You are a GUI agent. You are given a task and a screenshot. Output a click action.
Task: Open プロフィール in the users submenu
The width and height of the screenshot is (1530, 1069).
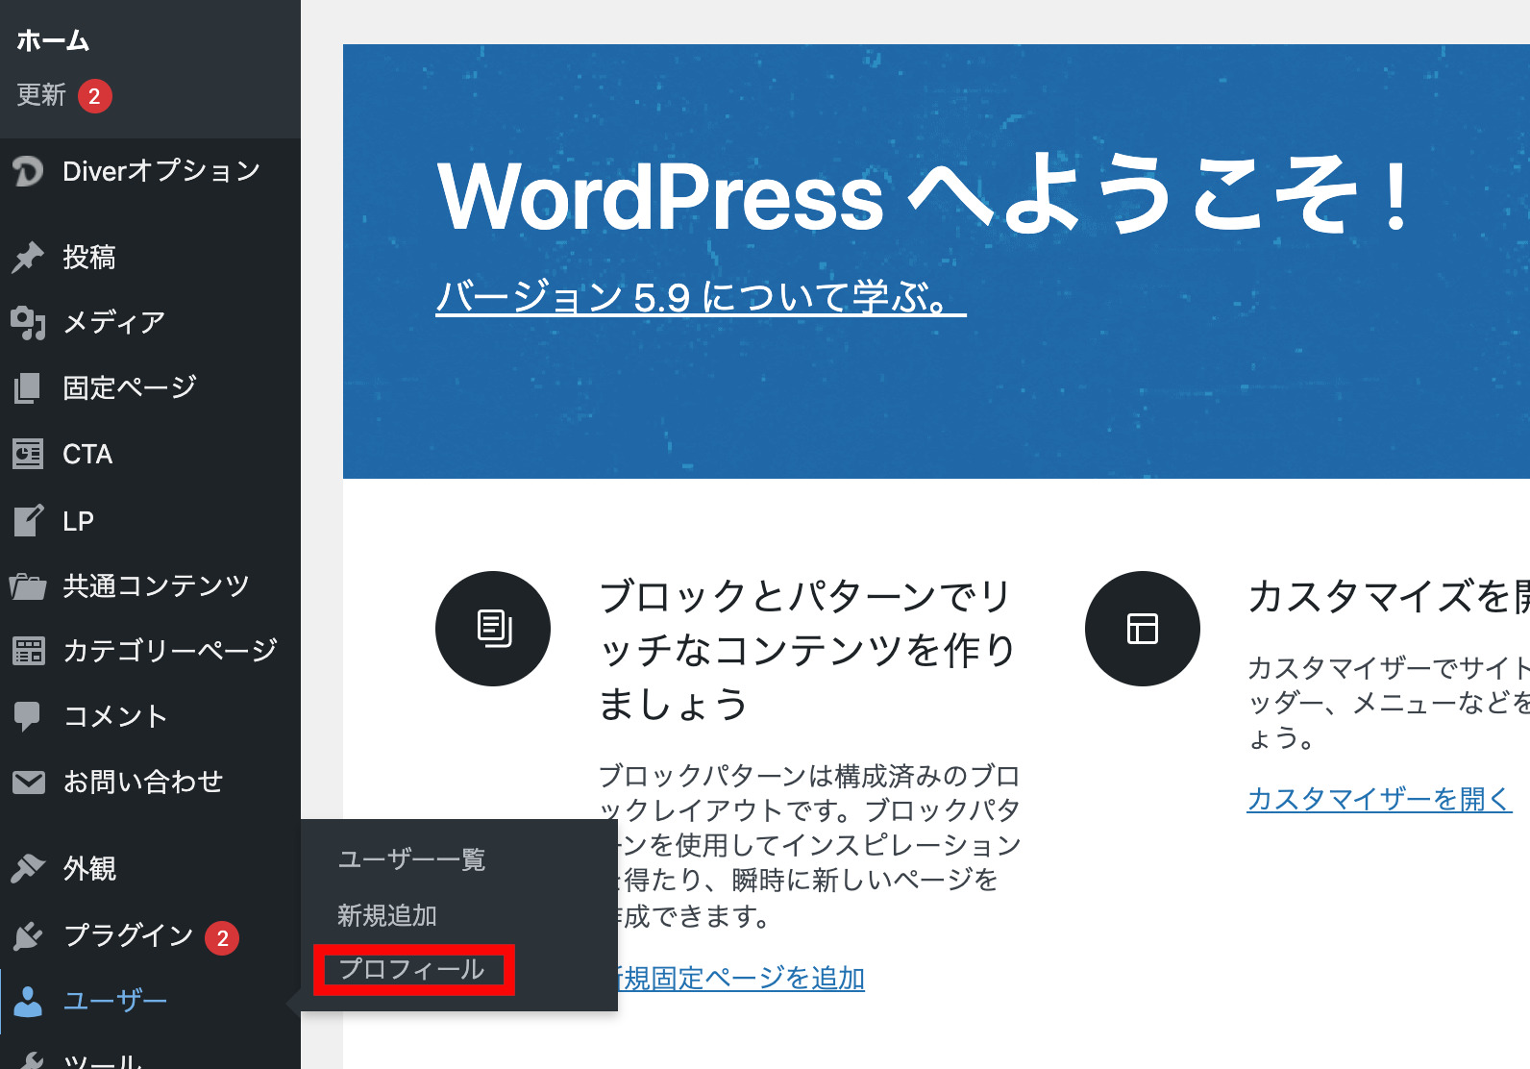click(411, 969)
